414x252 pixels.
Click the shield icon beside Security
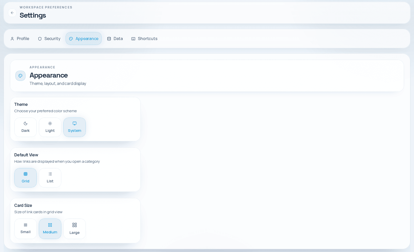(x=40, y=39)
